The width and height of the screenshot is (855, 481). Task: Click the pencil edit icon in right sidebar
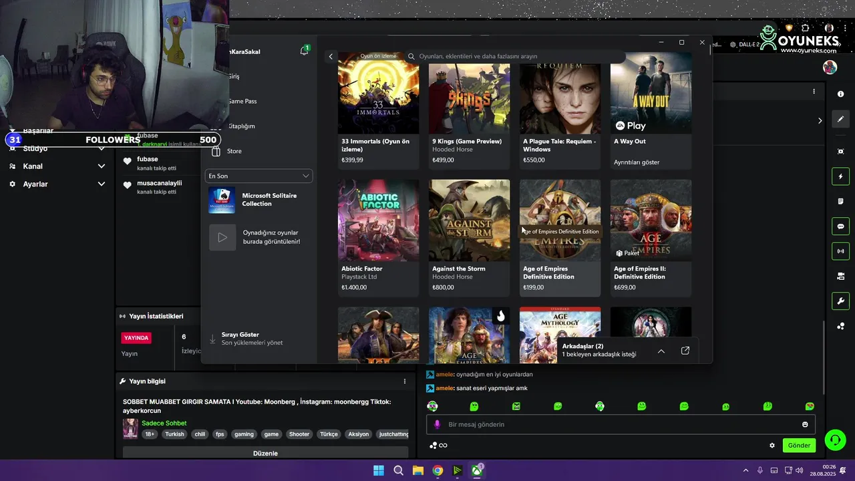click(x=840, y=119)
